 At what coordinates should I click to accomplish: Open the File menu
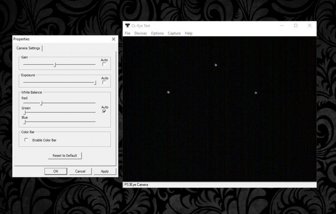coord(127,33)
